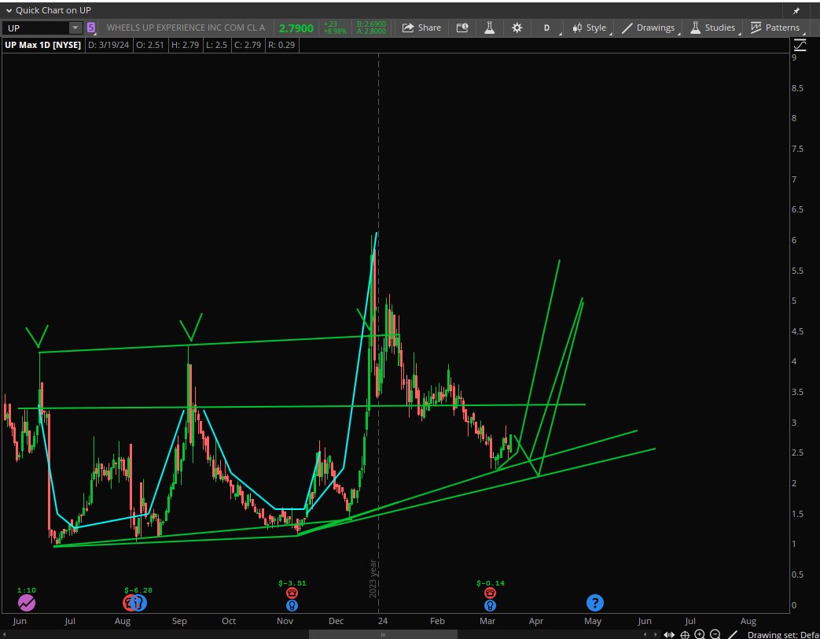Open the symbol selector dropdown arrow

point(75,28)
